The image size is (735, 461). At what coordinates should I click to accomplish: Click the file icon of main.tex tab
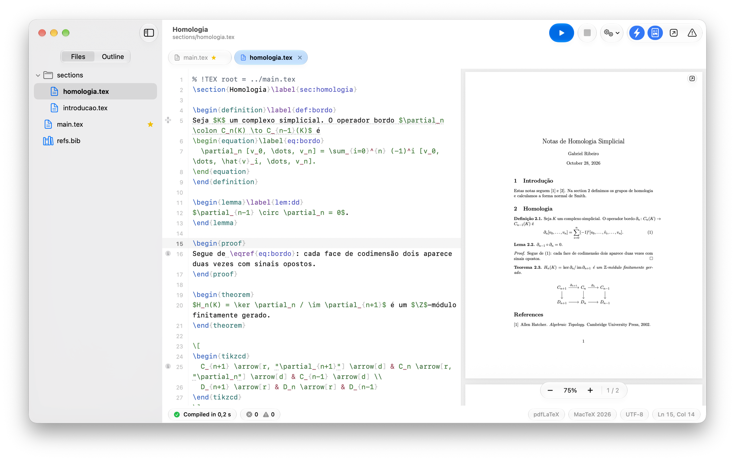(177, 57)
